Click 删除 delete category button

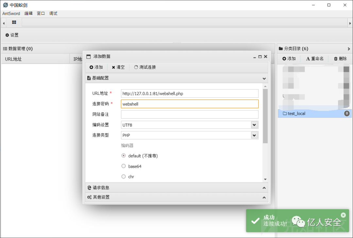point(340,59)
